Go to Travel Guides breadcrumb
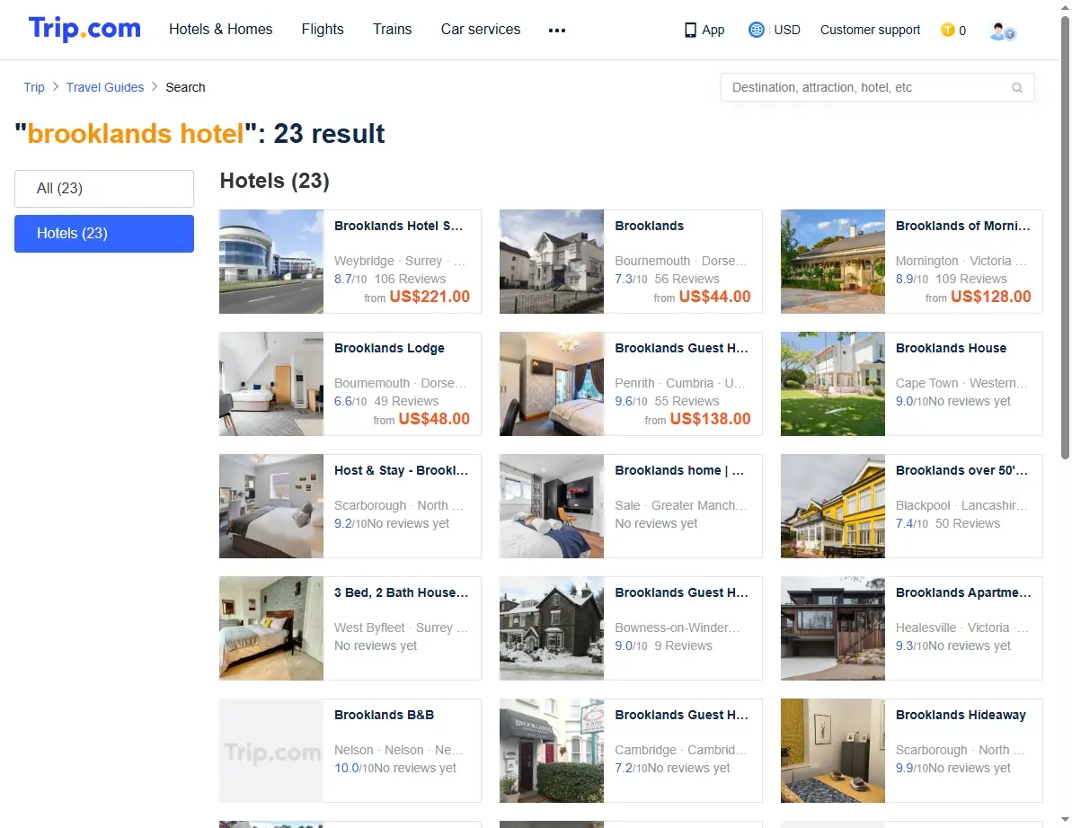This screenshot has height=828, width=1072. [105, 87]
